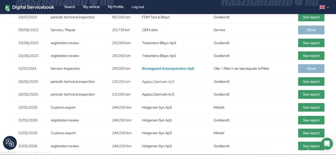Viewport: 336px width, 155px height.
Task: Click the Digital Servicebook logo icon
Action: pyautogui.click(x=7, y=8)
